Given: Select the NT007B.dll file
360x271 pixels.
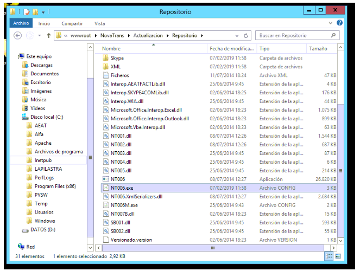Looking at the screenshot, I should point(122,214).
